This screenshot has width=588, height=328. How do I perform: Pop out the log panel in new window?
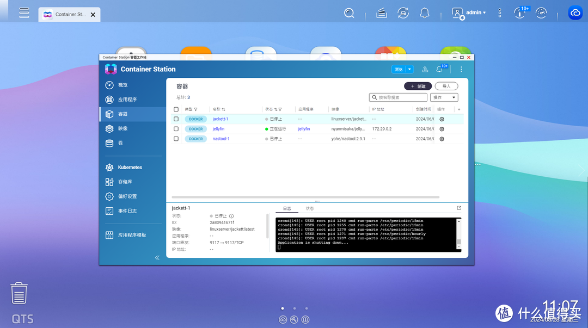point(459,208)
